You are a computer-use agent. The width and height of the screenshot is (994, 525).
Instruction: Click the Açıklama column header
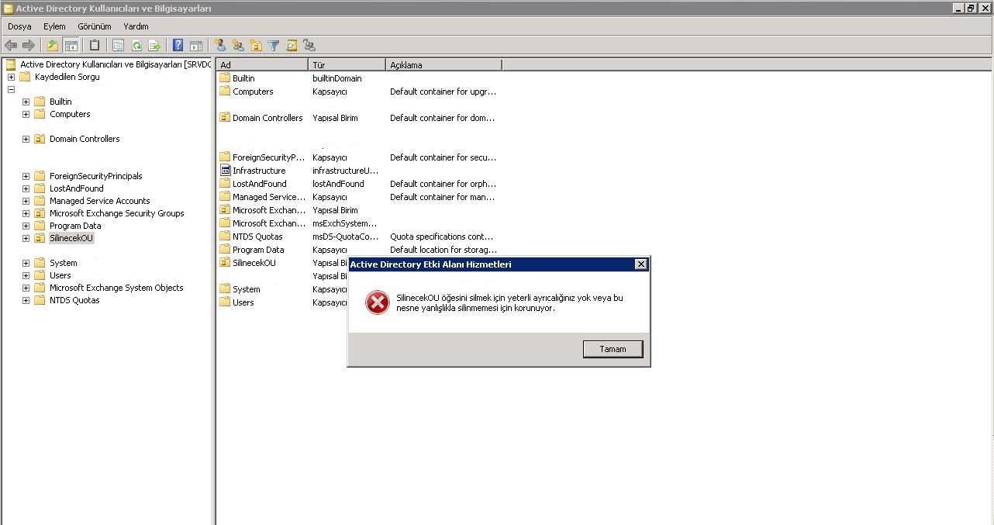(x=444, y=65)
